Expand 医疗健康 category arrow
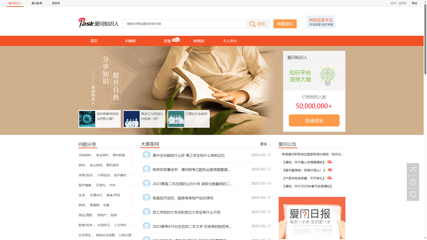Screen dimensions: 427x240 click(x=133, y=185)
